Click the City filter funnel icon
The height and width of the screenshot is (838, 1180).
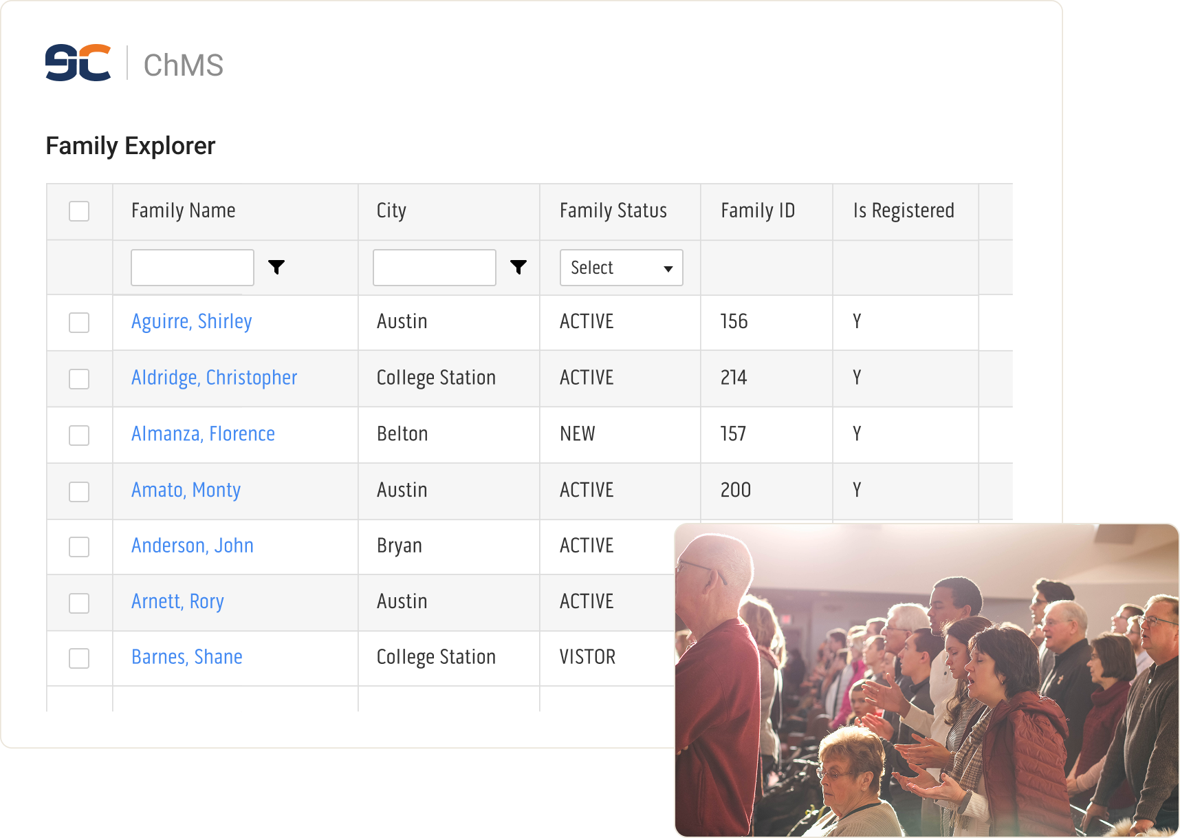[x=518, y=268]
